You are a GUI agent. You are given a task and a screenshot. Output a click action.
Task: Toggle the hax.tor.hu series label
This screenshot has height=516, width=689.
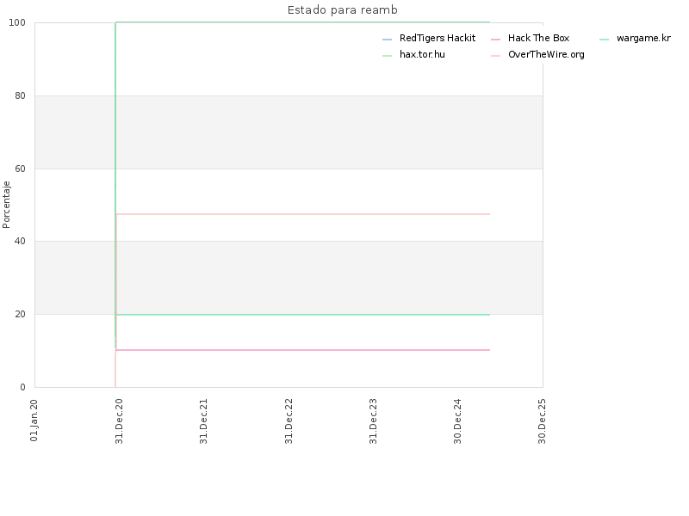coord(422,54)
